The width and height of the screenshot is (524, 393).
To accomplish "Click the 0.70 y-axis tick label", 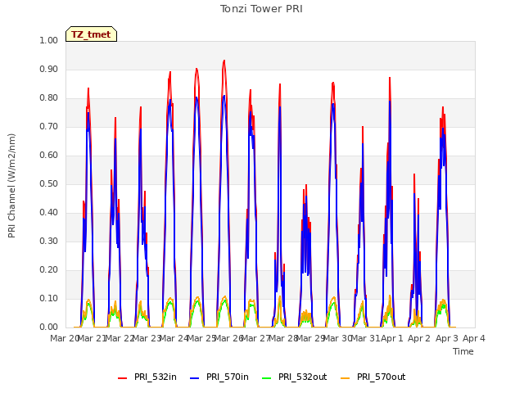I will (x=49, y=126).
